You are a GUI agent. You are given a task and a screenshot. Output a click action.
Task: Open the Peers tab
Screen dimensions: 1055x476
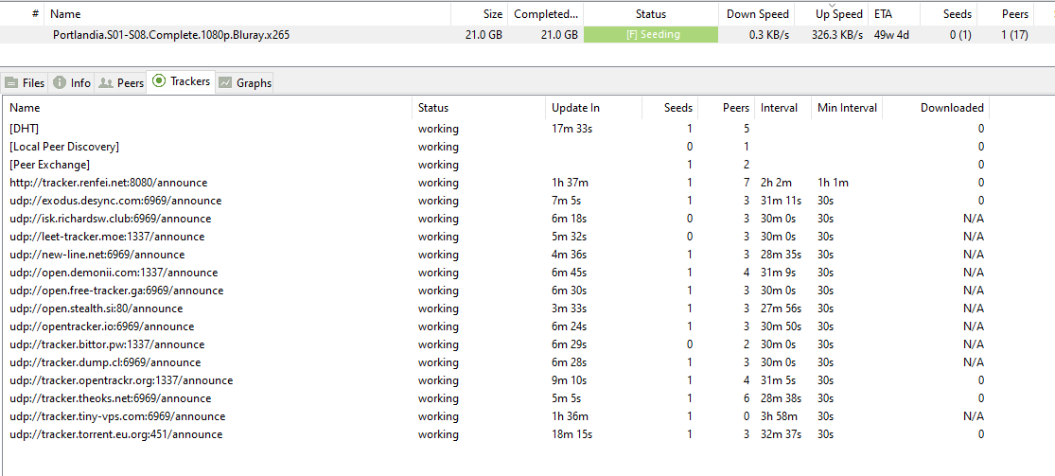pyautogui.click(x=121, y=83)
